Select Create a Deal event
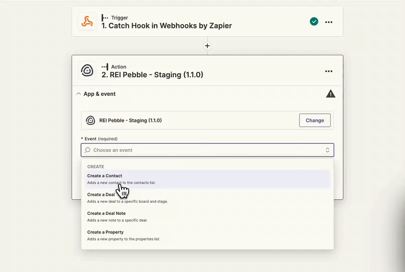The height and width of the screenshot is (272, 405). [x=207, y=198]
